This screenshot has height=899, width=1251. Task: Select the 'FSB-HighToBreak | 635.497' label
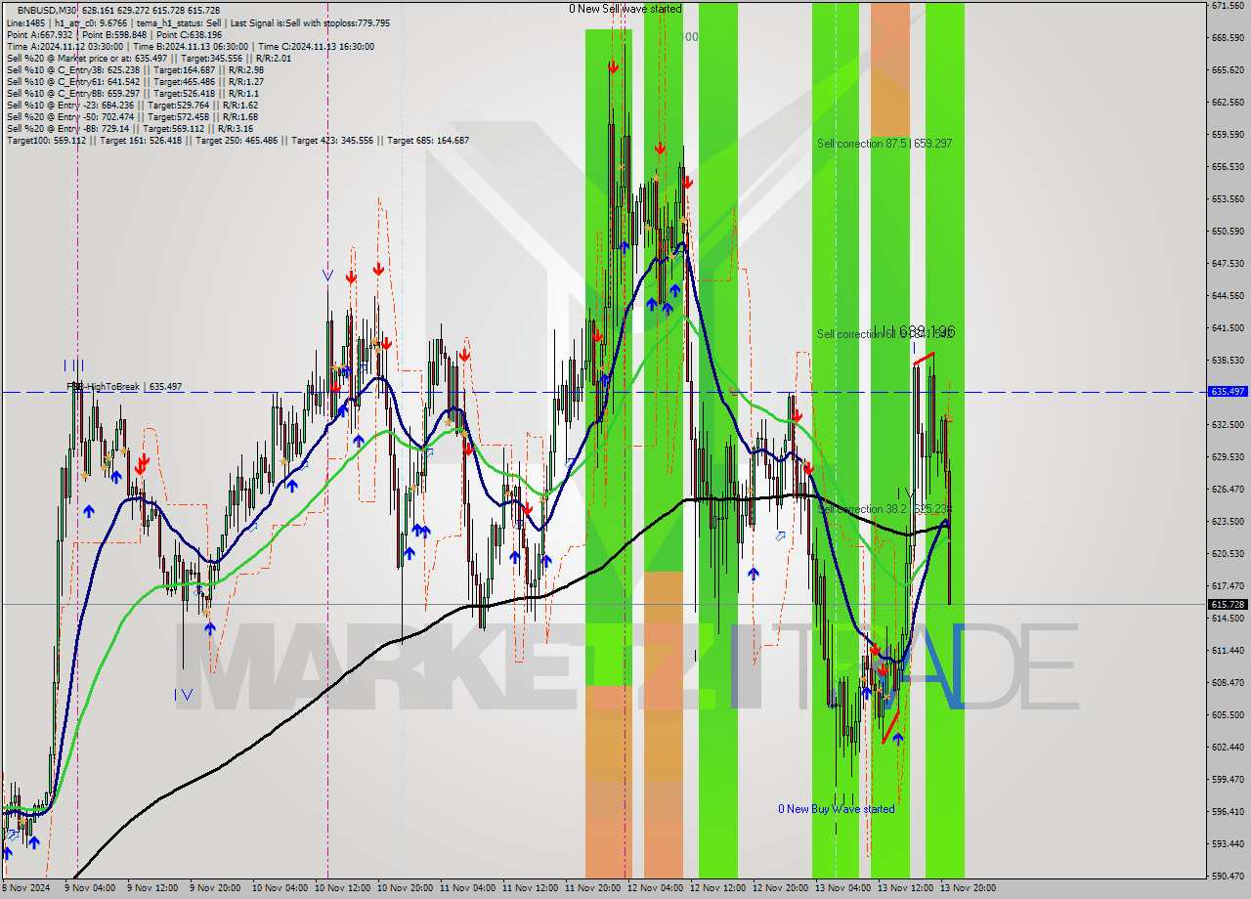coord(124,387)
